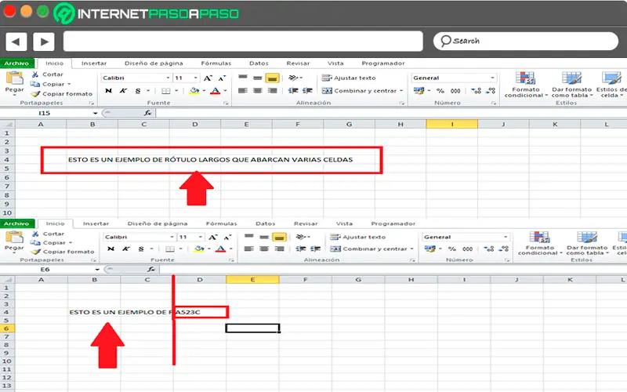Click the fill color bucket in the lower ribbon

click(x=199, y=249)
